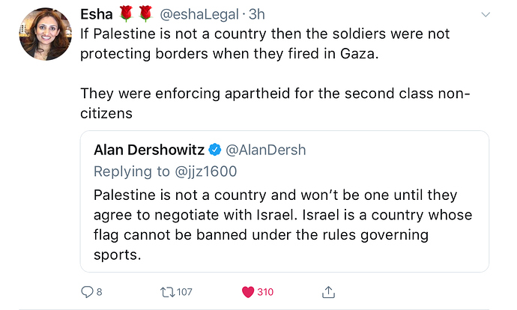Viewport: 517px width, 310px height.
Task: Open Esha's profile picture
Action: pyautogui.click(x=46, y=34)
